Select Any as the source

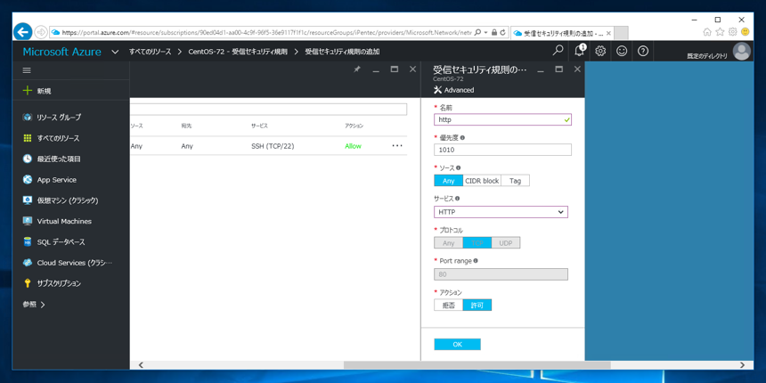point(448,181)
